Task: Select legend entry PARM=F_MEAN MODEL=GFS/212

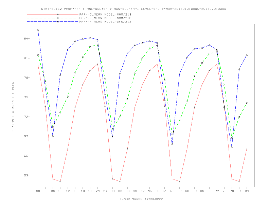Action: click(105, 22)
